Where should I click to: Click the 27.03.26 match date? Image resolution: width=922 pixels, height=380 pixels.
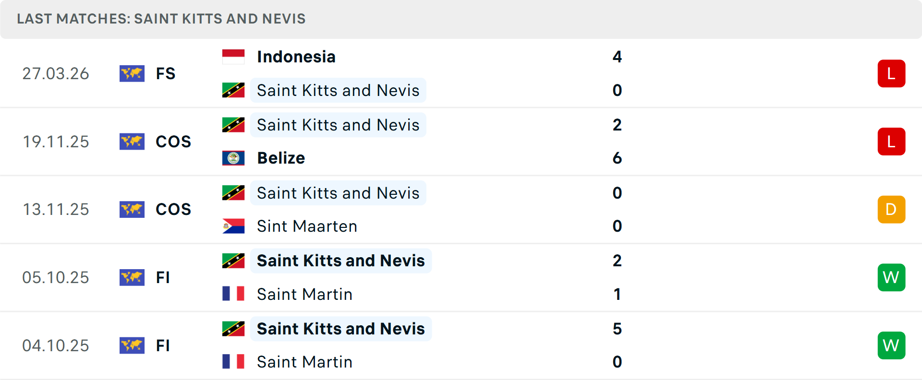tap(56, 73)
